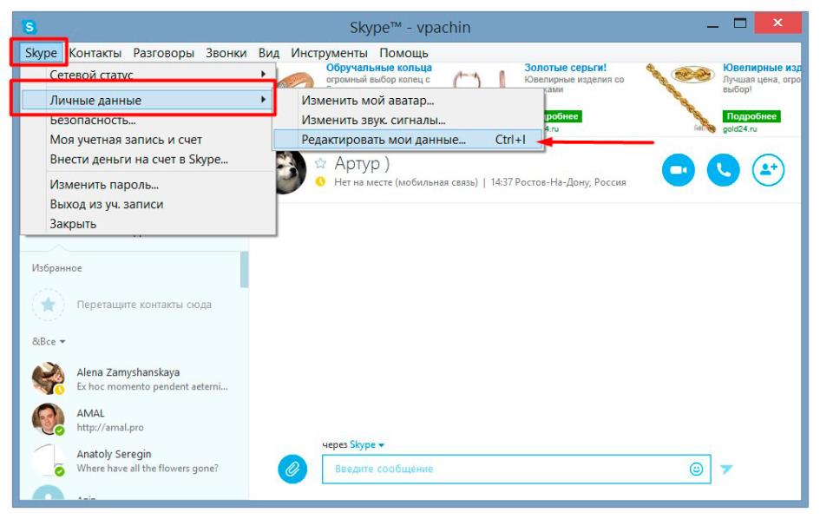Select 'Редактировать мои данные...' menu entry
Viewport: 833px width, 519px height.
coord(384,139)
